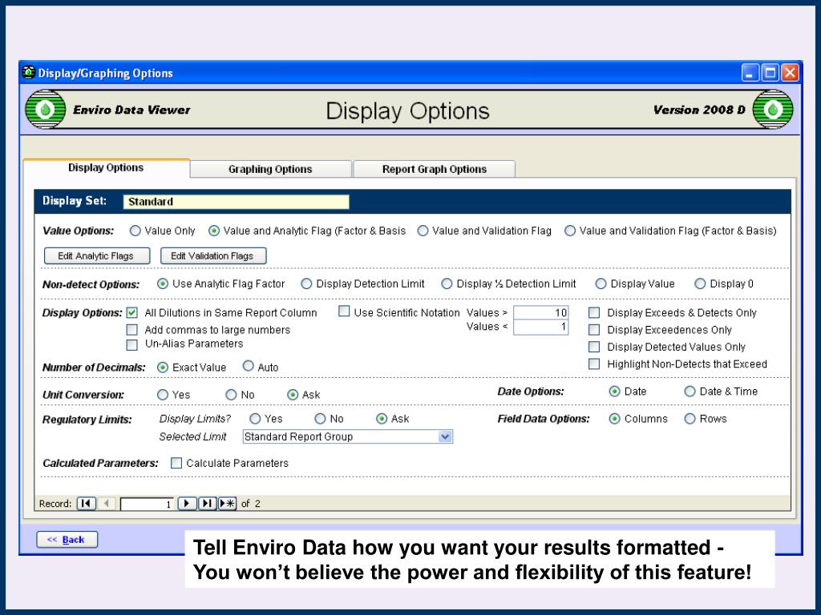Select Use Analytic Flag Factor option
This screenshot has height=615, width=821.
[163, 283]
